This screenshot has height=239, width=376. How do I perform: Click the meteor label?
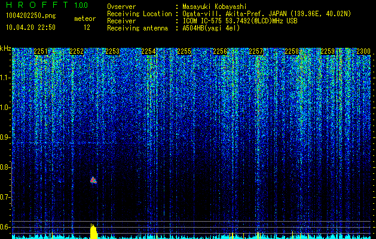[85, 19]
